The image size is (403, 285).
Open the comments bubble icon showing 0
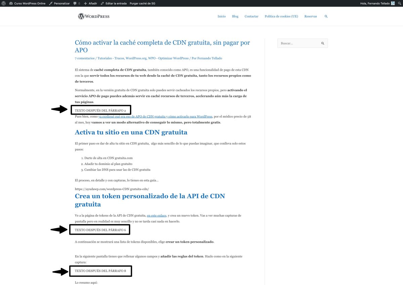point(75,3)
